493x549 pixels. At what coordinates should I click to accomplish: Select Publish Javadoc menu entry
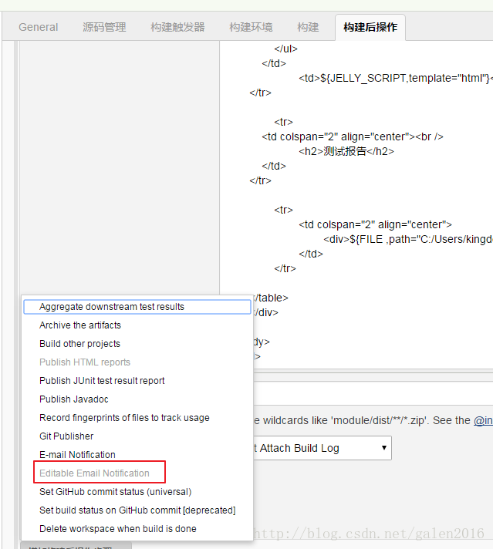point(137,399)
